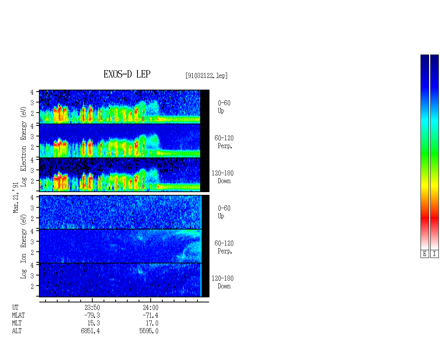Click the 24:00 UT time label
This screenshot has width=440, height=341.
(150, 307)
